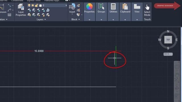Open the Multileader dropdown arrow

(13, 10)
